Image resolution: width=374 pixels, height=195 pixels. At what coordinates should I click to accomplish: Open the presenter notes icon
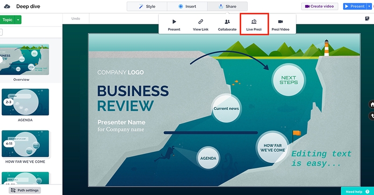coord(367,19)
